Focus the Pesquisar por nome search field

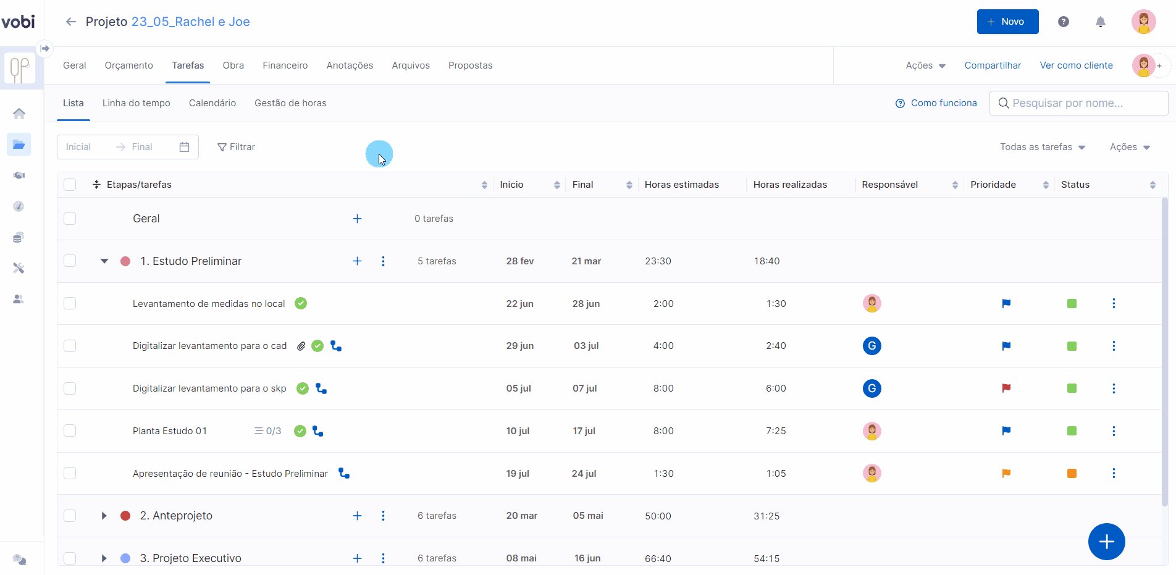pos(1078,103)
